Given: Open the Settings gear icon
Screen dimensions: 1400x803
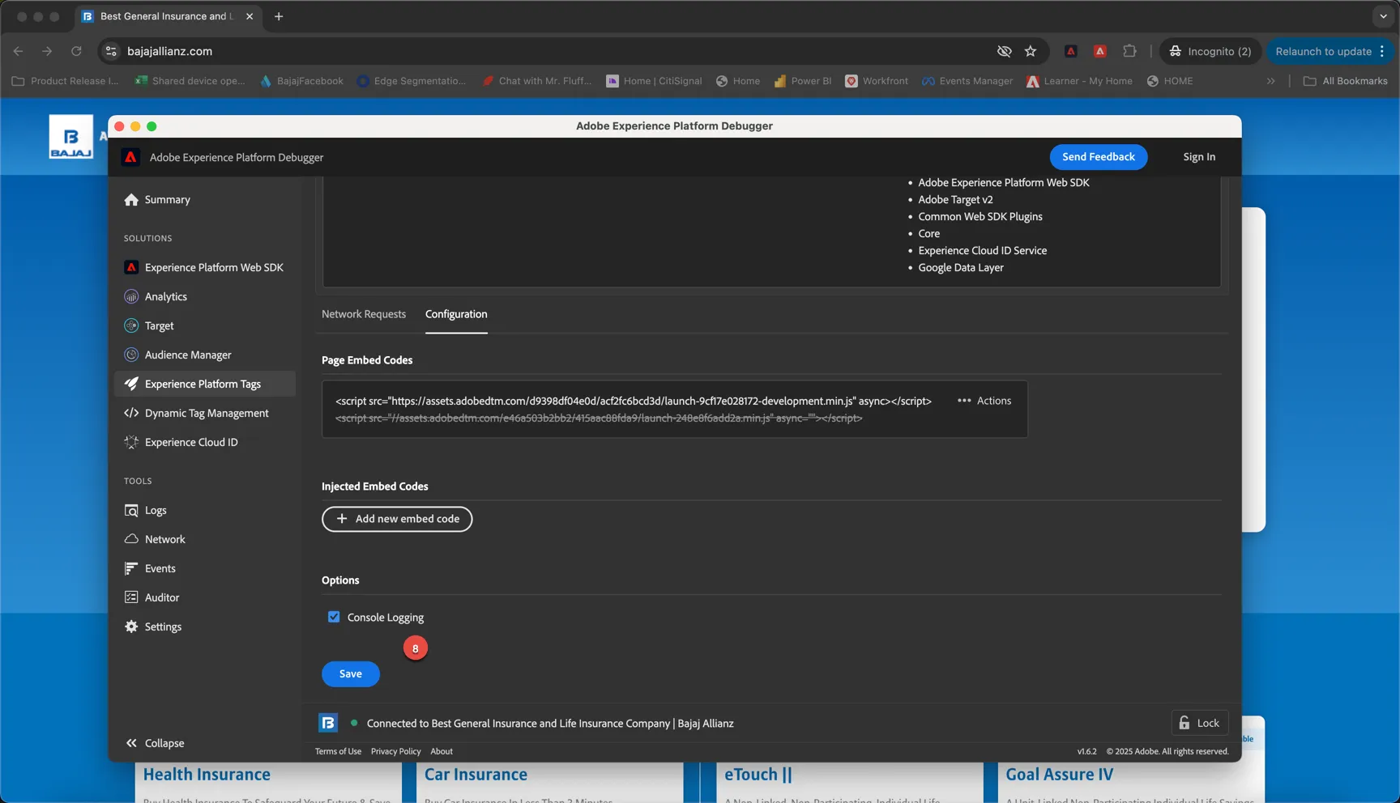Looking at the screenshot, I should (x=131, y=627).
